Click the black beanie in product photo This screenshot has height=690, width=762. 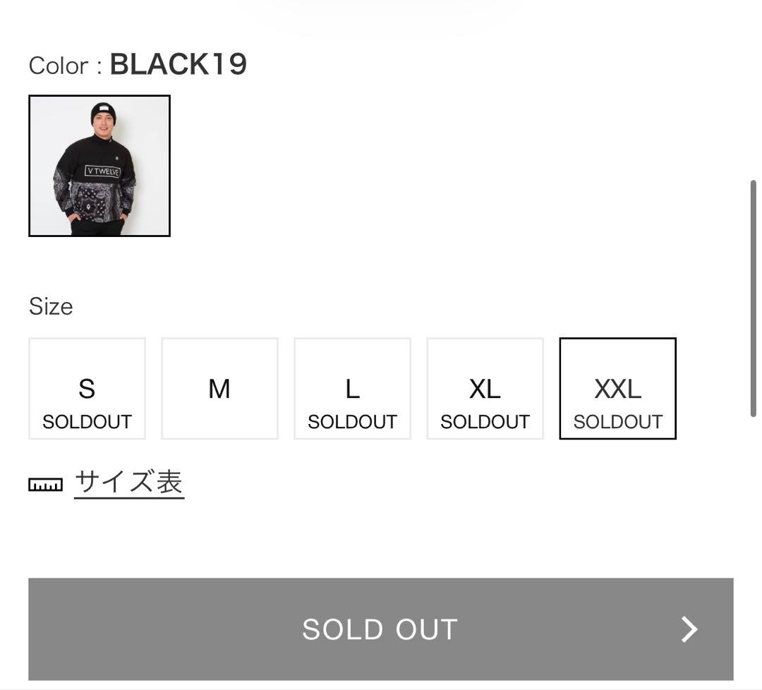[x=103, y=112]
